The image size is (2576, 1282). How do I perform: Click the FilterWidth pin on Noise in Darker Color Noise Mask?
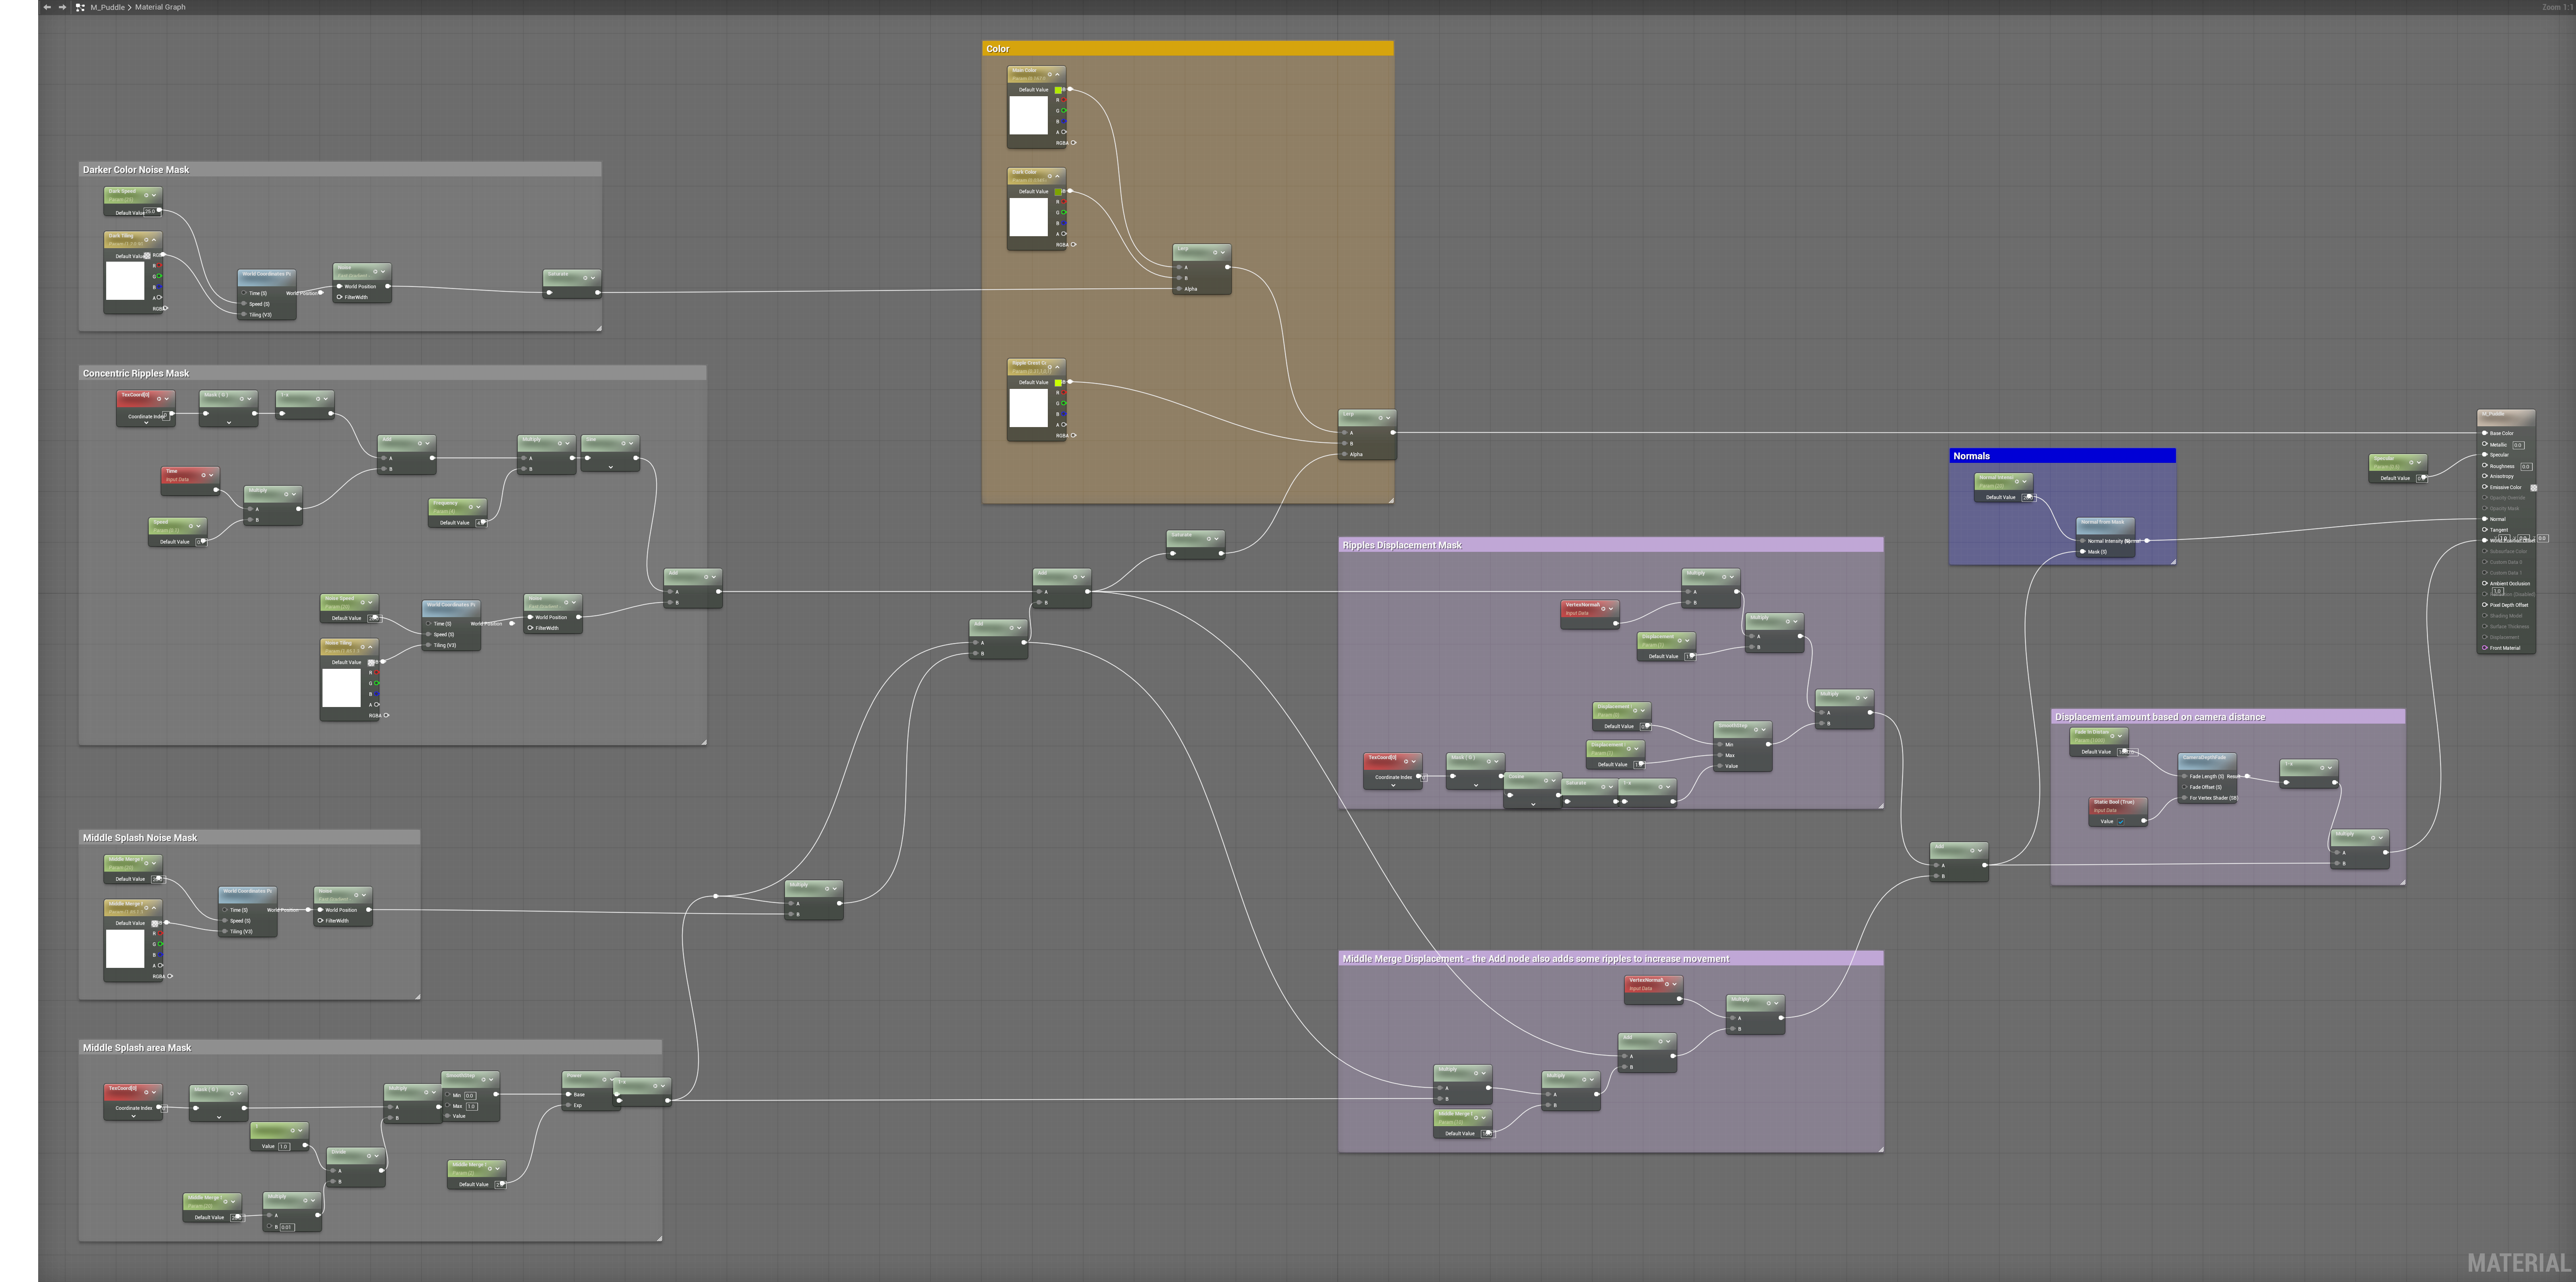click(339, 297)
